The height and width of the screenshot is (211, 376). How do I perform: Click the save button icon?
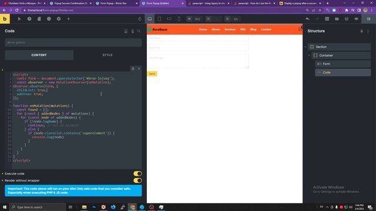point(369,19)
